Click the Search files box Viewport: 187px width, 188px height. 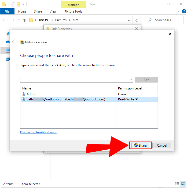[164, 20]
